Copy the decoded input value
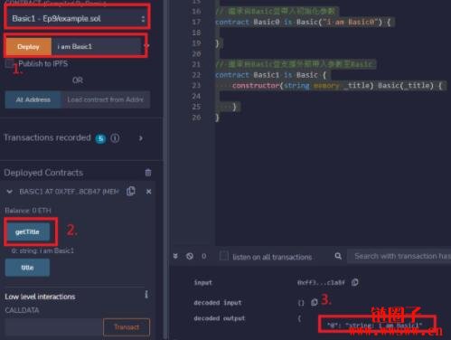 (x=314, y=302)
